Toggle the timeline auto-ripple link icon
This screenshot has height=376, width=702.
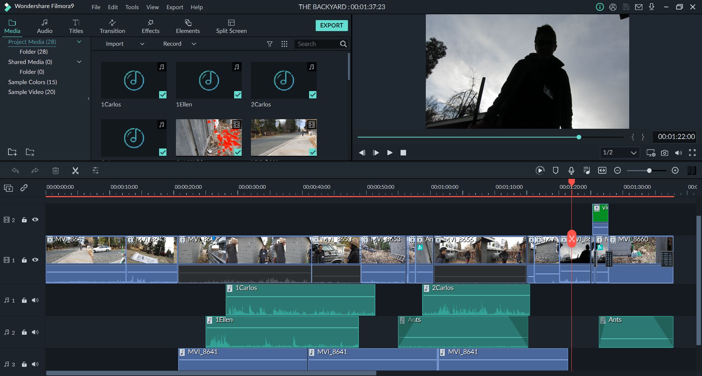(24, 188)
